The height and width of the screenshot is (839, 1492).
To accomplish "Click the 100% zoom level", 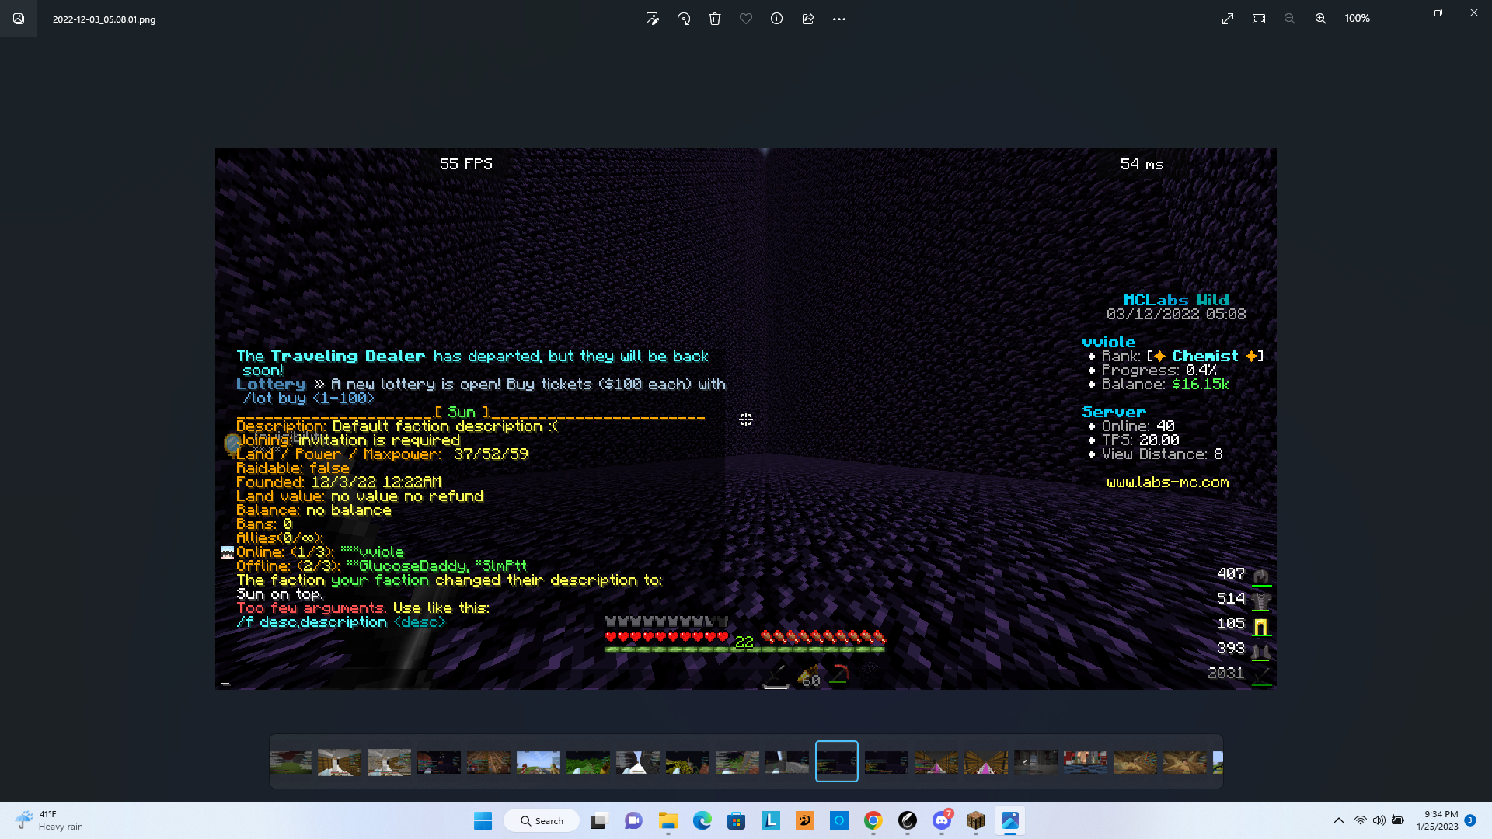I will pyautogui.click(x=1357, y=19).
